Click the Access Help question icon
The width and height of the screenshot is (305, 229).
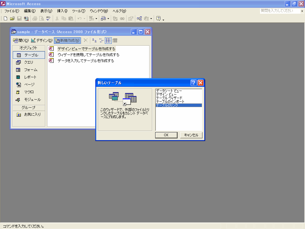tap(158, 18)
